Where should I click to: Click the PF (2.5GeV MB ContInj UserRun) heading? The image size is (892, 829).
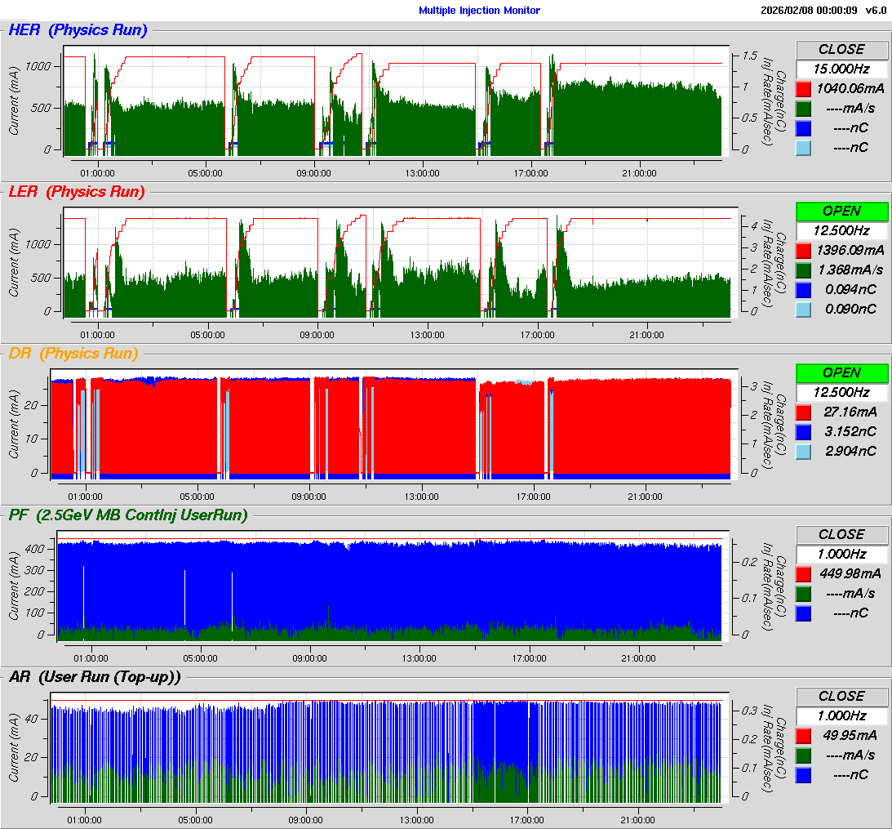coord(127,515)
